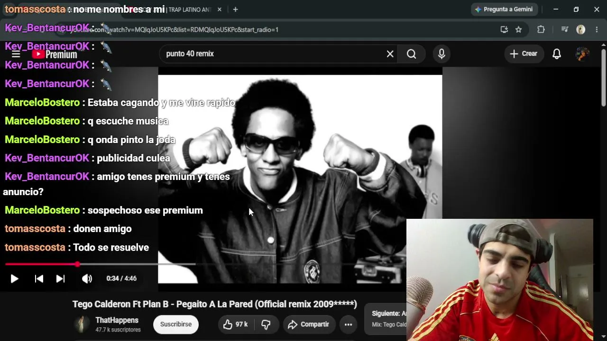The image size is (607, 341).
Task: Open the ThatHappens channel name link
Action: pos(117,321)
